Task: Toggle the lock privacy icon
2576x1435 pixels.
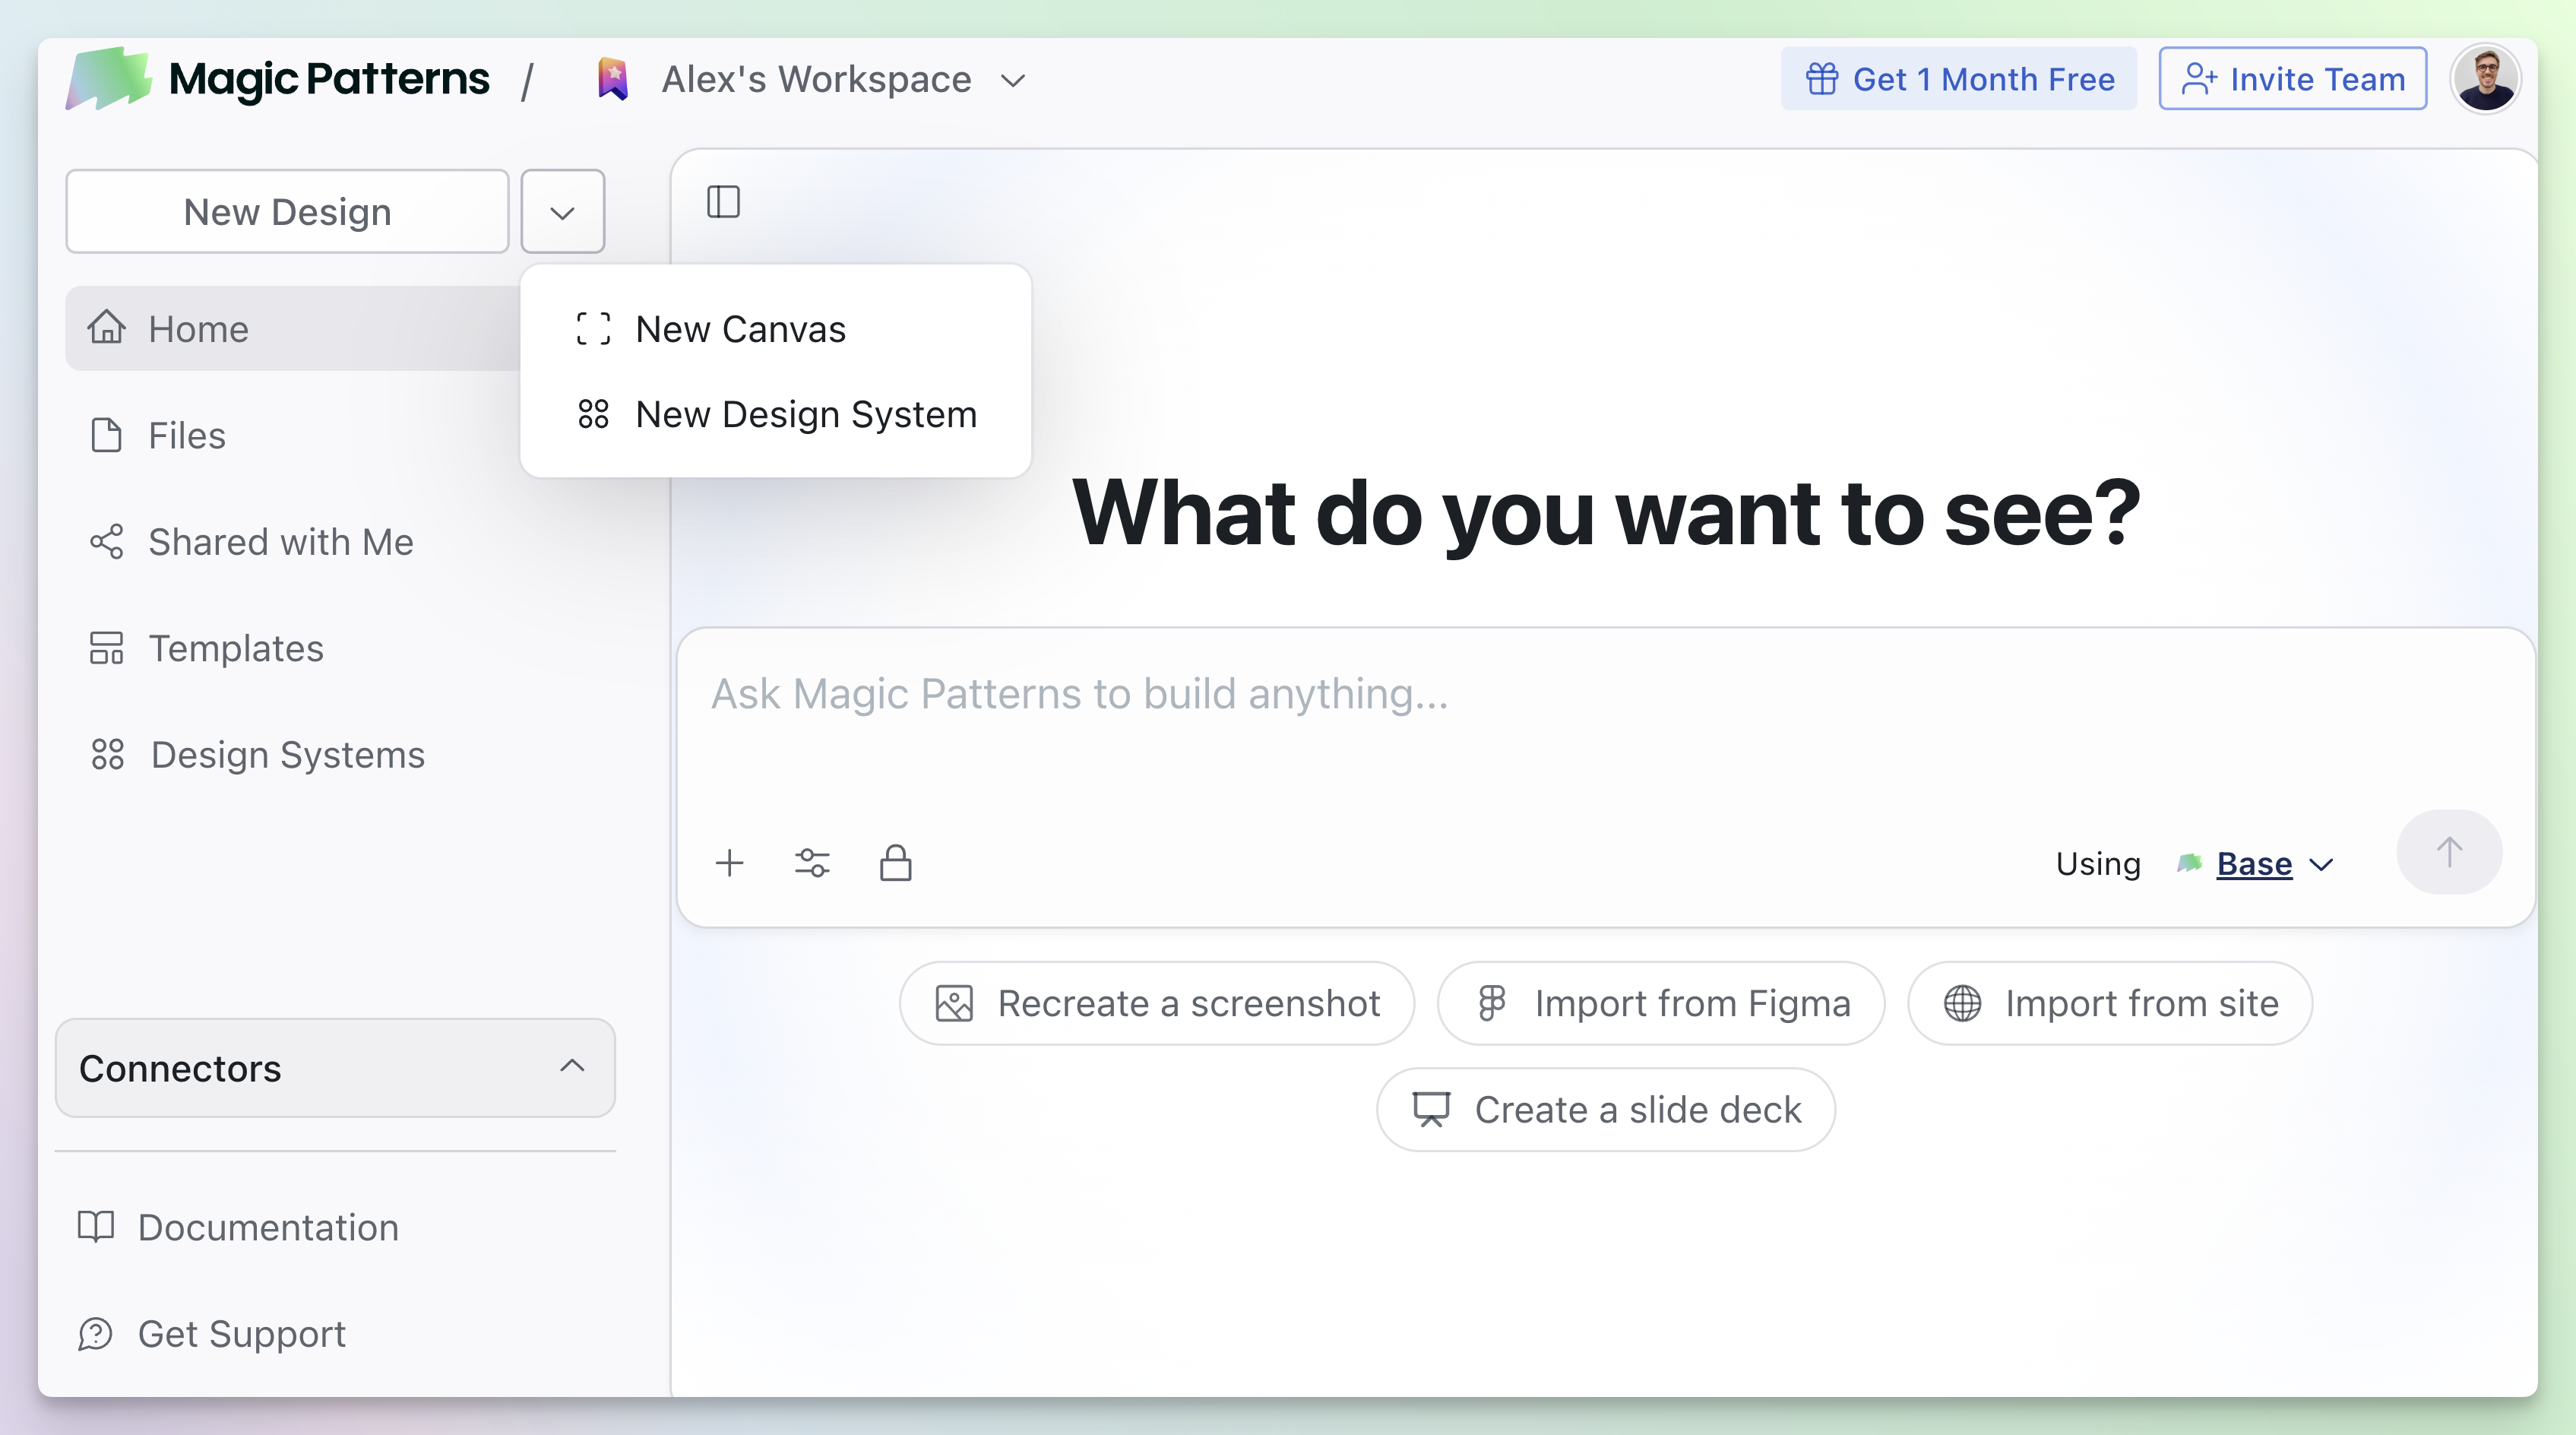Action: click(895, 863)
